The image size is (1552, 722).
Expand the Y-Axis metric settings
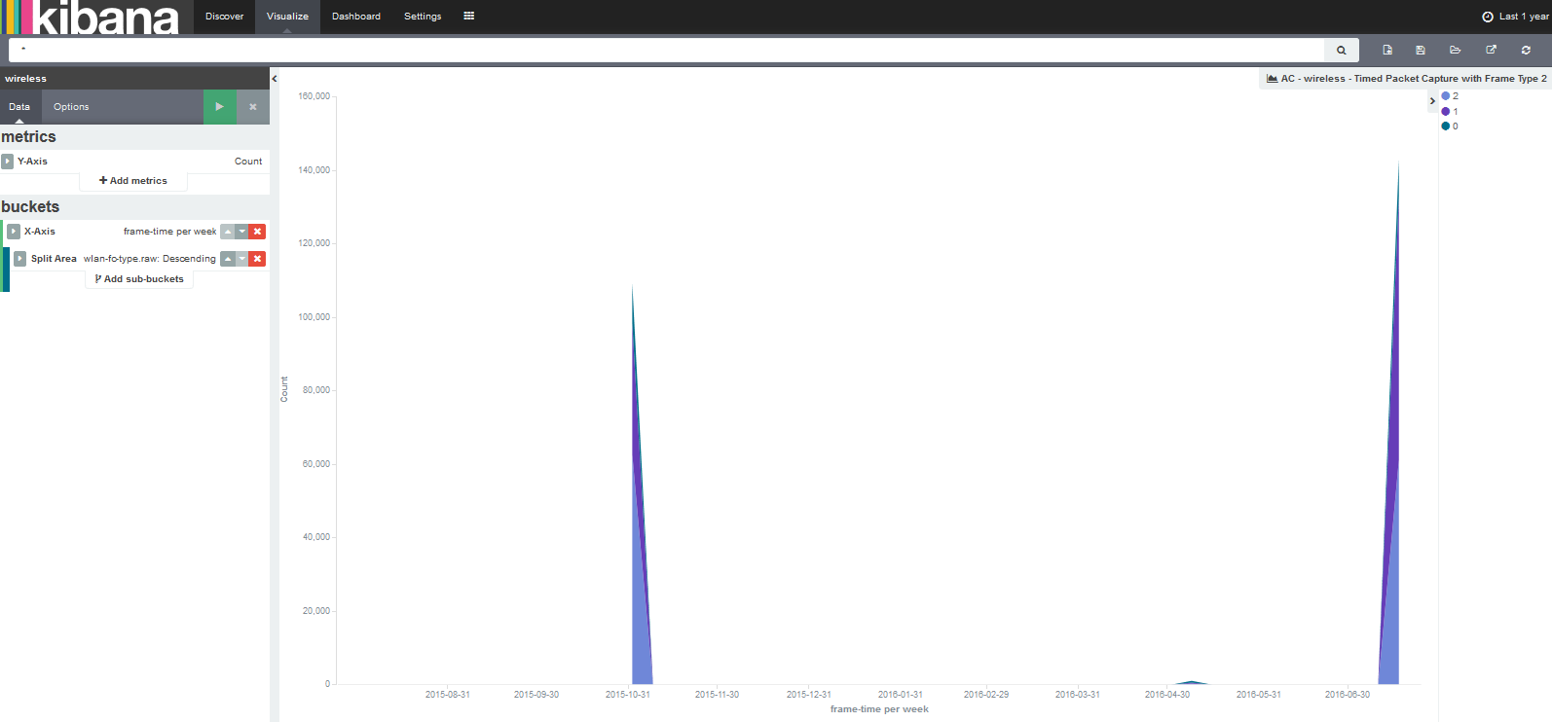point(7,162)
